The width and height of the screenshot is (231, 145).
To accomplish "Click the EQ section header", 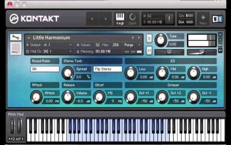I will click(x=171, y=61).
